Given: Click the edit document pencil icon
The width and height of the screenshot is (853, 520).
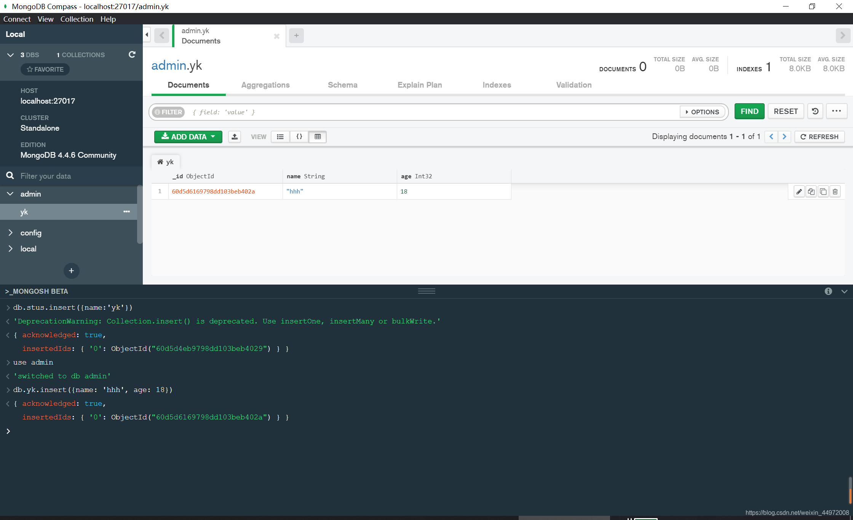Looking at the screenshot, I should pos(799,192).
